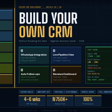This screenshot has width=112, height=112.
Task: Click the '$300/user/mo' price text
Action: (x=94, y=68)
